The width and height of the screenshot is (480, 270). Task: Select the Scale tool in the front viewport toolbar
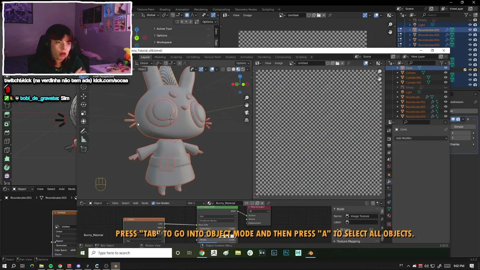point(84,113)
